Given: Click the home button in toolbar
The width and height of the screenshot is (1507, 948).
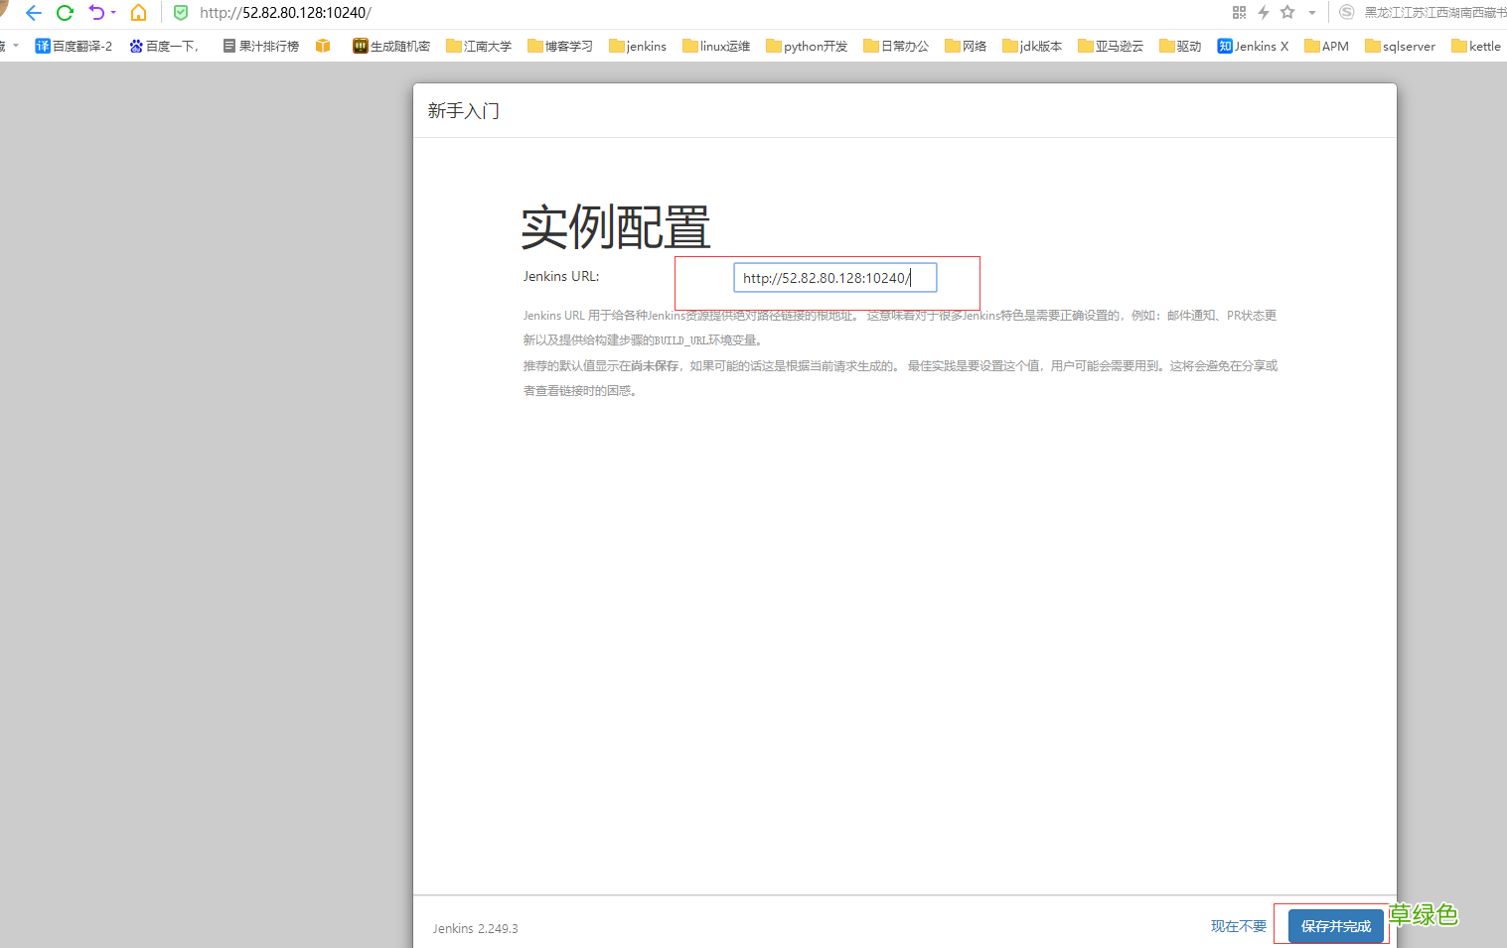Looking at the screenshot, I should (x=138, y=13).
